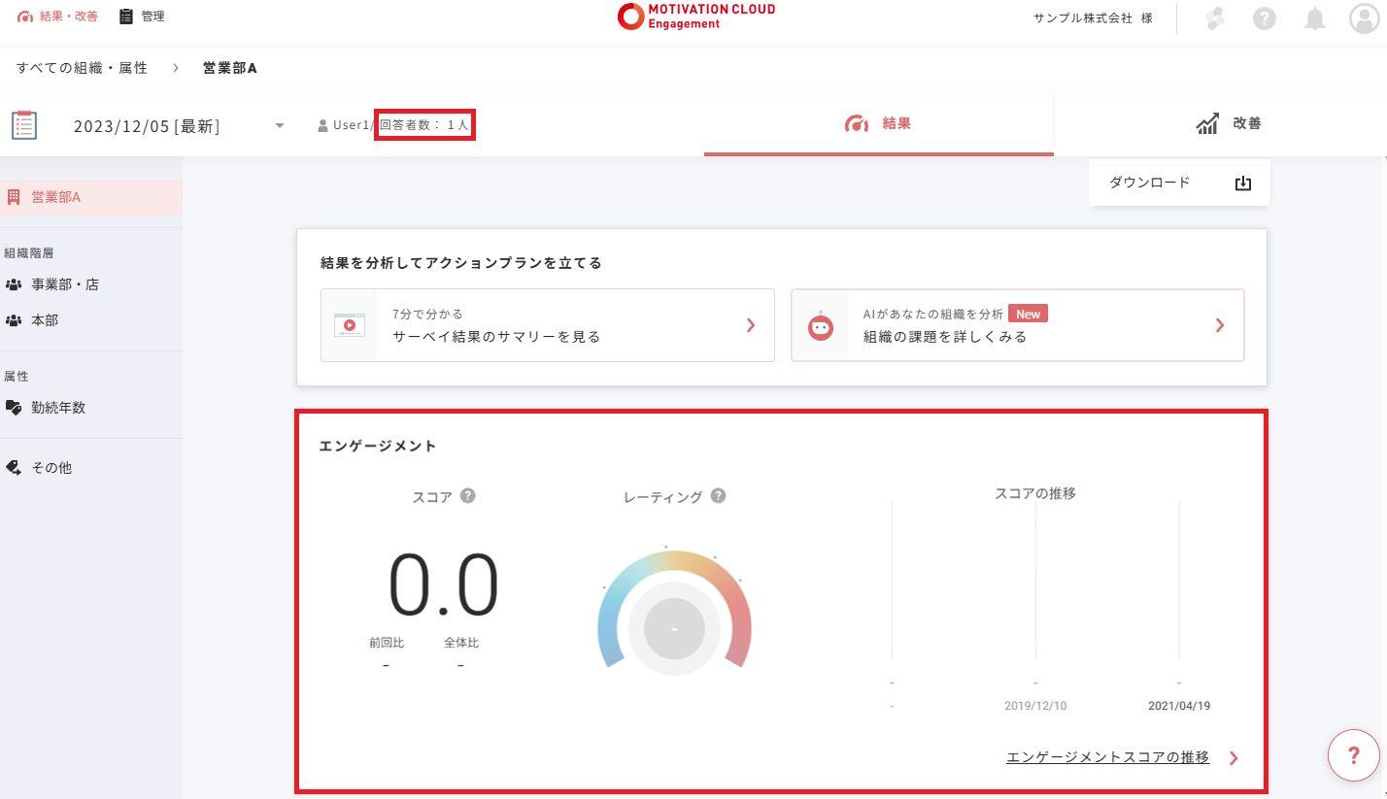Viewport: 1387px width, 799px height.
Task: Follow the エンゲージメントスコアの推移 link
Action: point(1107,757)
